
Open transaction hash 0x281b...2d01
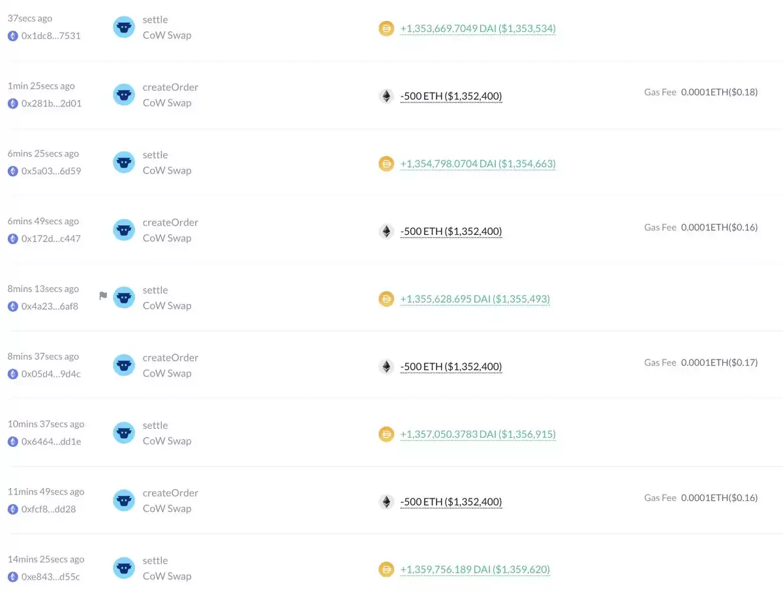pos(52,103)
